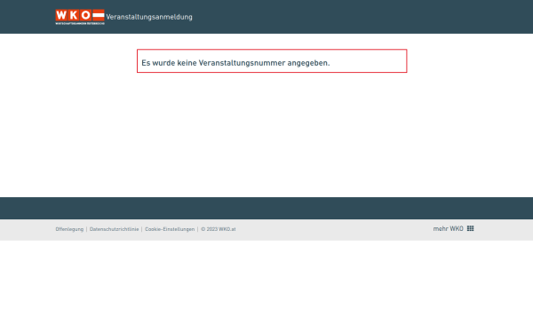Click the WKO logo in header
The width and height of the screenshot is (533, 333).
point(80,17)
